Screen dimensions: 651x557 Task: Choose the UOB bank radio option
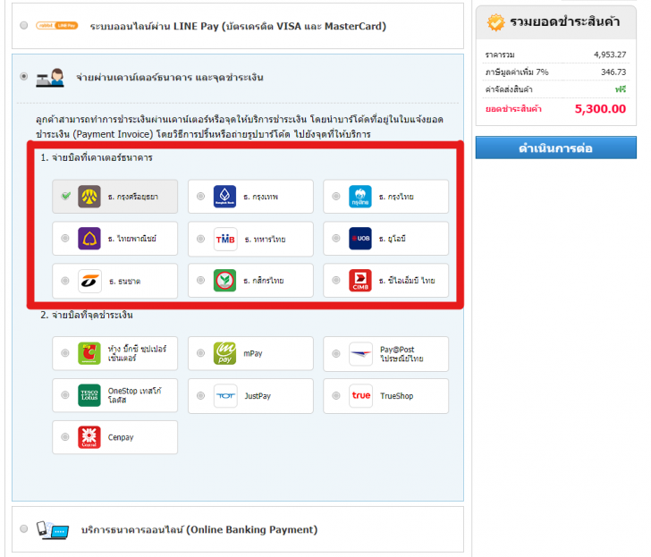[x=336, y=238]
